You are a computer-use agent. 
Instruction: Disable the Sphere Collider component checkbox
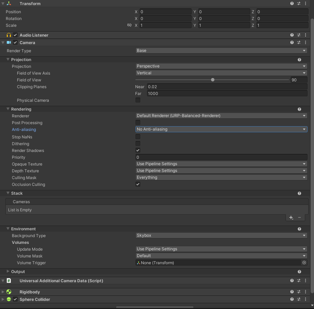tap(15, 299)
